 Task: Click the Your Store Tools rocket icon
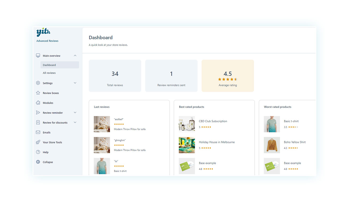click(x=38, y=142)
